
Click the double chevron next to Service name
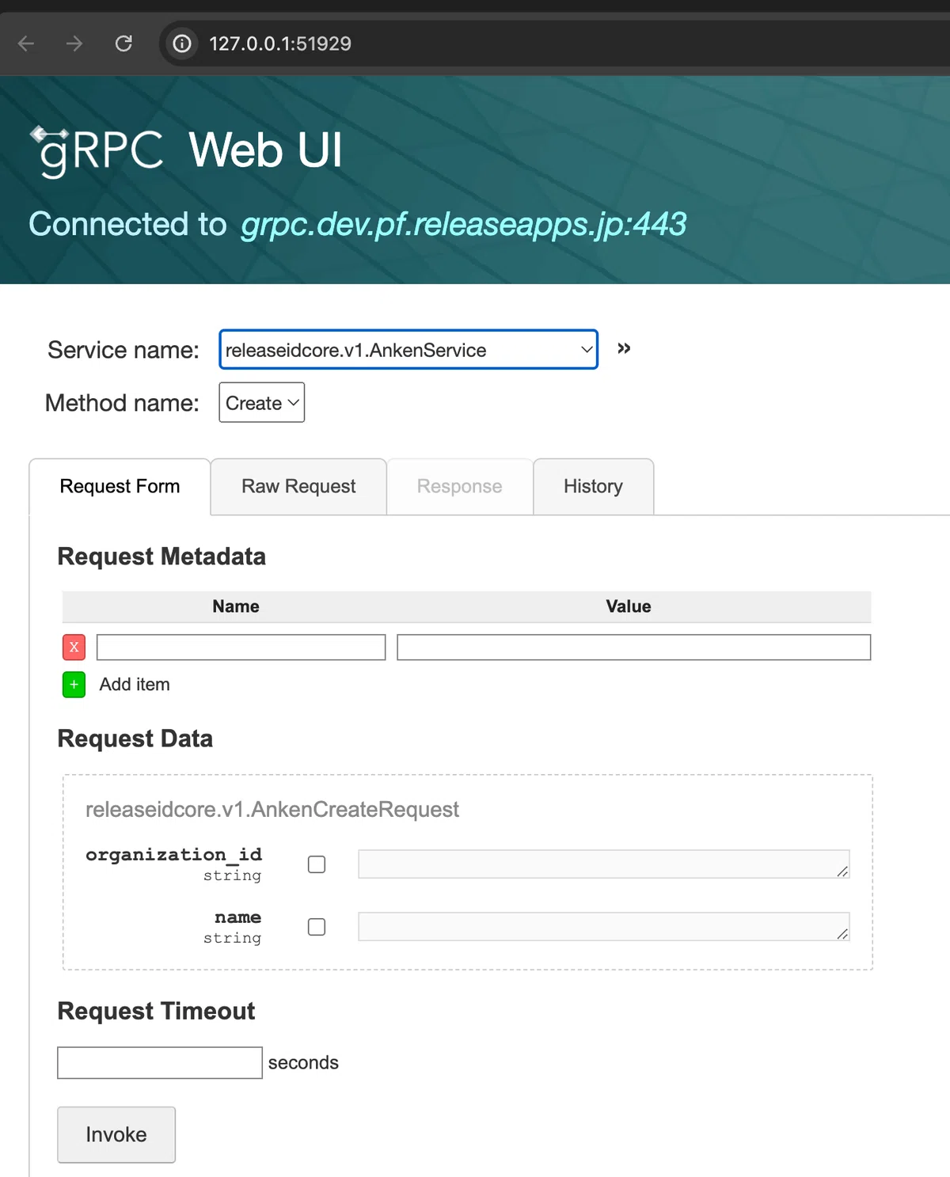tap(624, 348)
